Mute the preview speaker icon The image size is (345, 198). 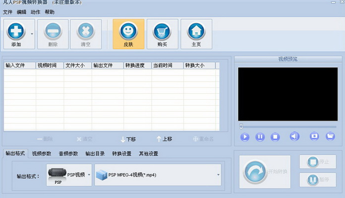tap(294, 136)
